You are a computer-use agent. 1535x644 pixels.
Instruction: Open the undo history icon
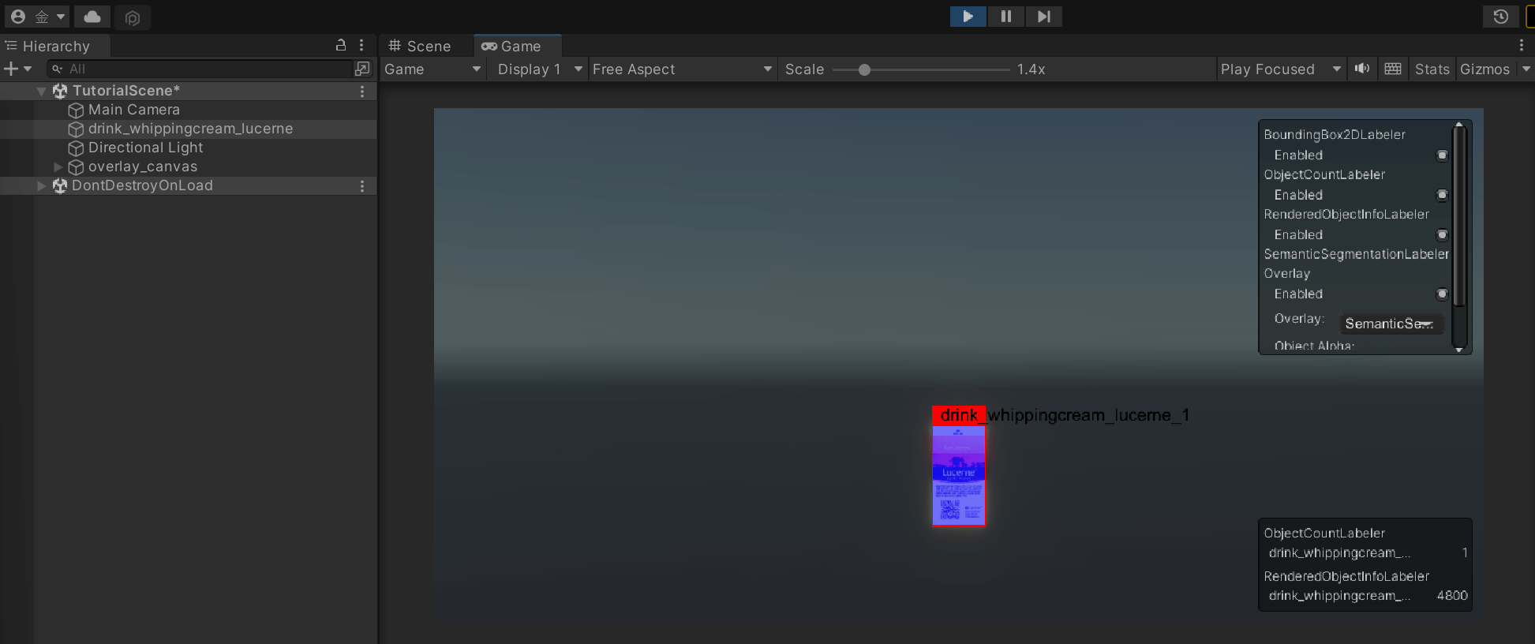click(x=1501, y=17)
